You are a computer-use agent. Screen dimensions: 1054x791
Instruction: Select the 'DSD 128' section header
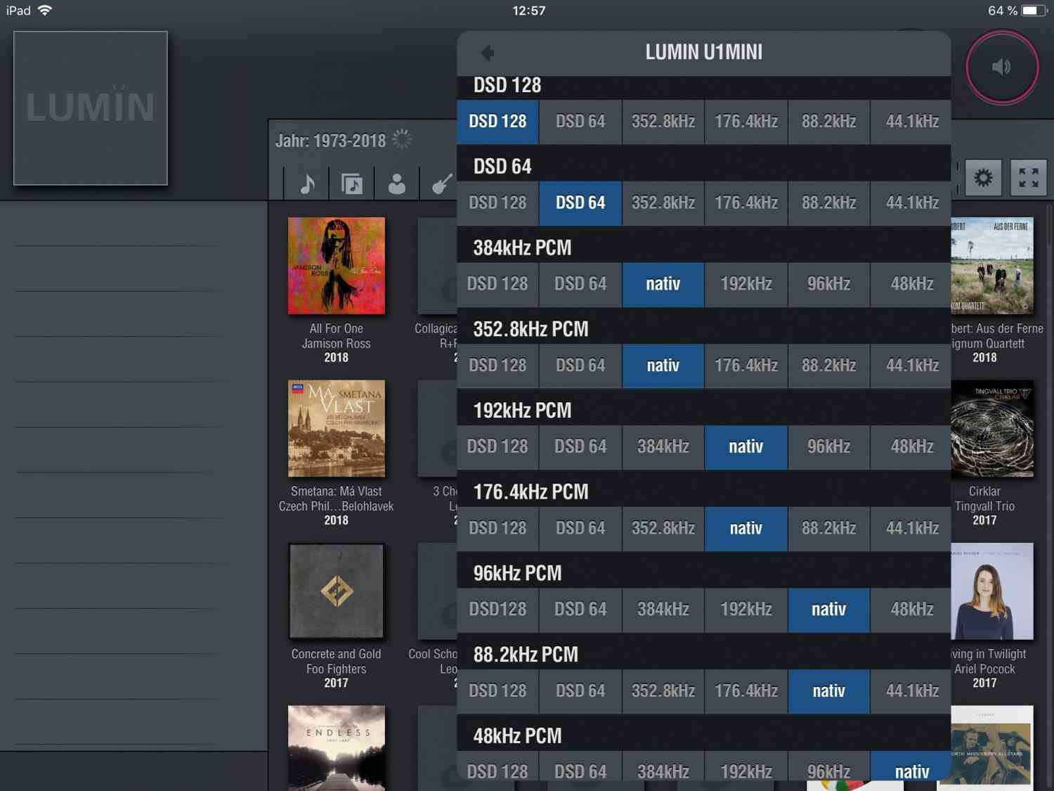click(x=507, y=85)
